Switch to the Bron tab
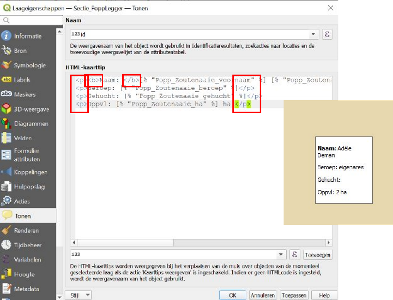Viewport: 393px width, 300px height. click(x=6, y=51)
